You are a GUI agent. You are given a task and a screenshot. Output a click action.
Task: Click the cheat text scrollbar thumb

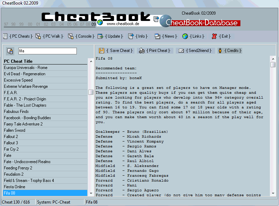tap(273, 64)
